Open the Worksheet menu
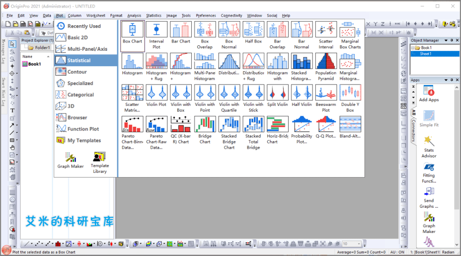The width and height of the screenshot is (461, 256). (96, 16)
